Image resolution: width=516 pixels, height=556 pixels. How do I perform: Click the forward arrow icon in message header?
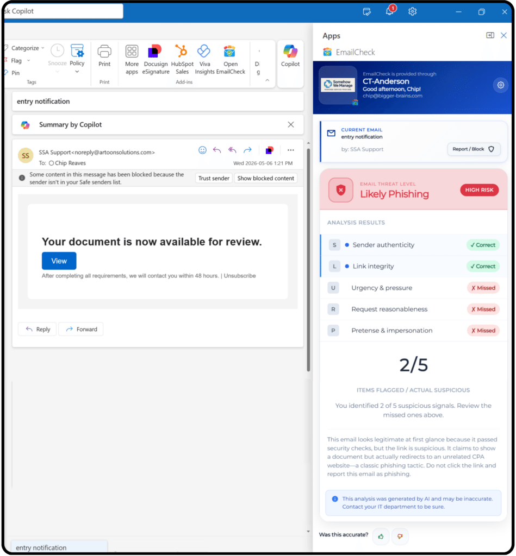(247, 150)
